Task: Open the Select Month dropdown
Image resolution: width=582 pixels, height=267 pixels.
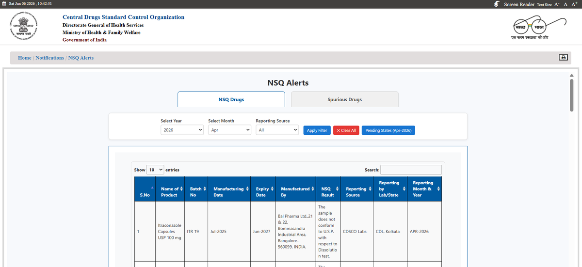Action: [x=230, y=130]
